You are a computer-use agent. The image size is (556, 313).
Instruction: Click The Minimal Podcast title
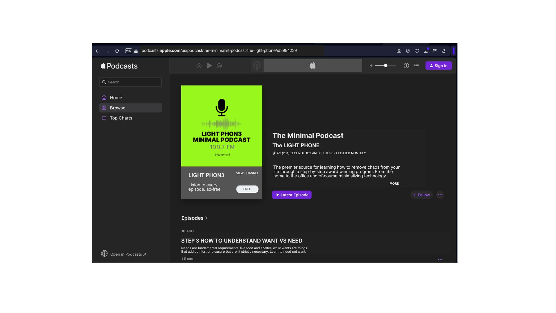coord(308,136)
